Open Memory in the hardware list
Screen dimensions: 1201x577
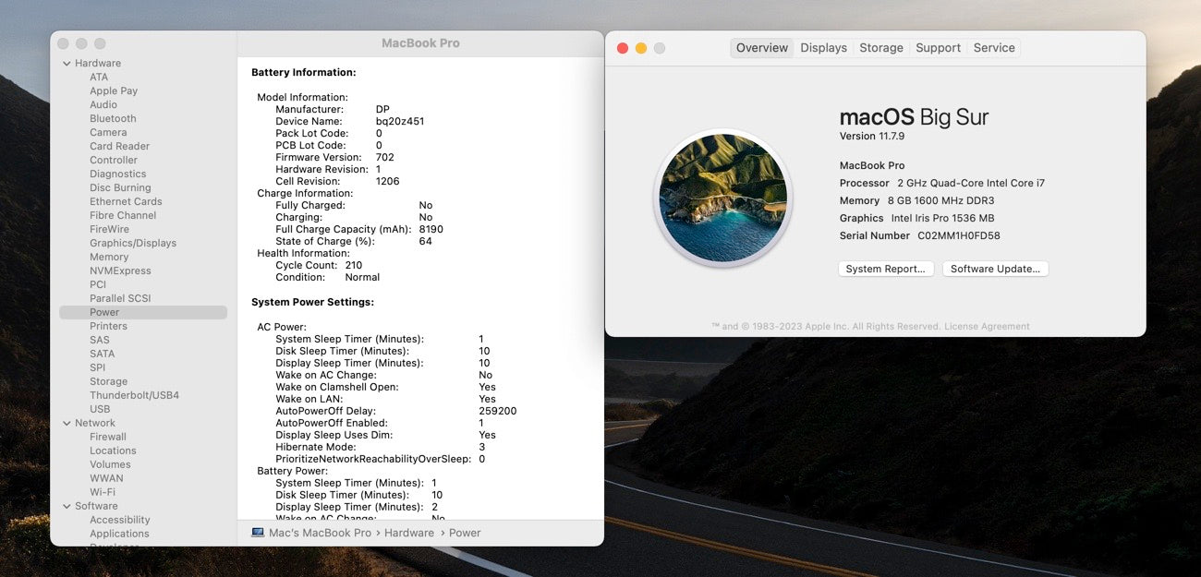click(x=109, y=258)
